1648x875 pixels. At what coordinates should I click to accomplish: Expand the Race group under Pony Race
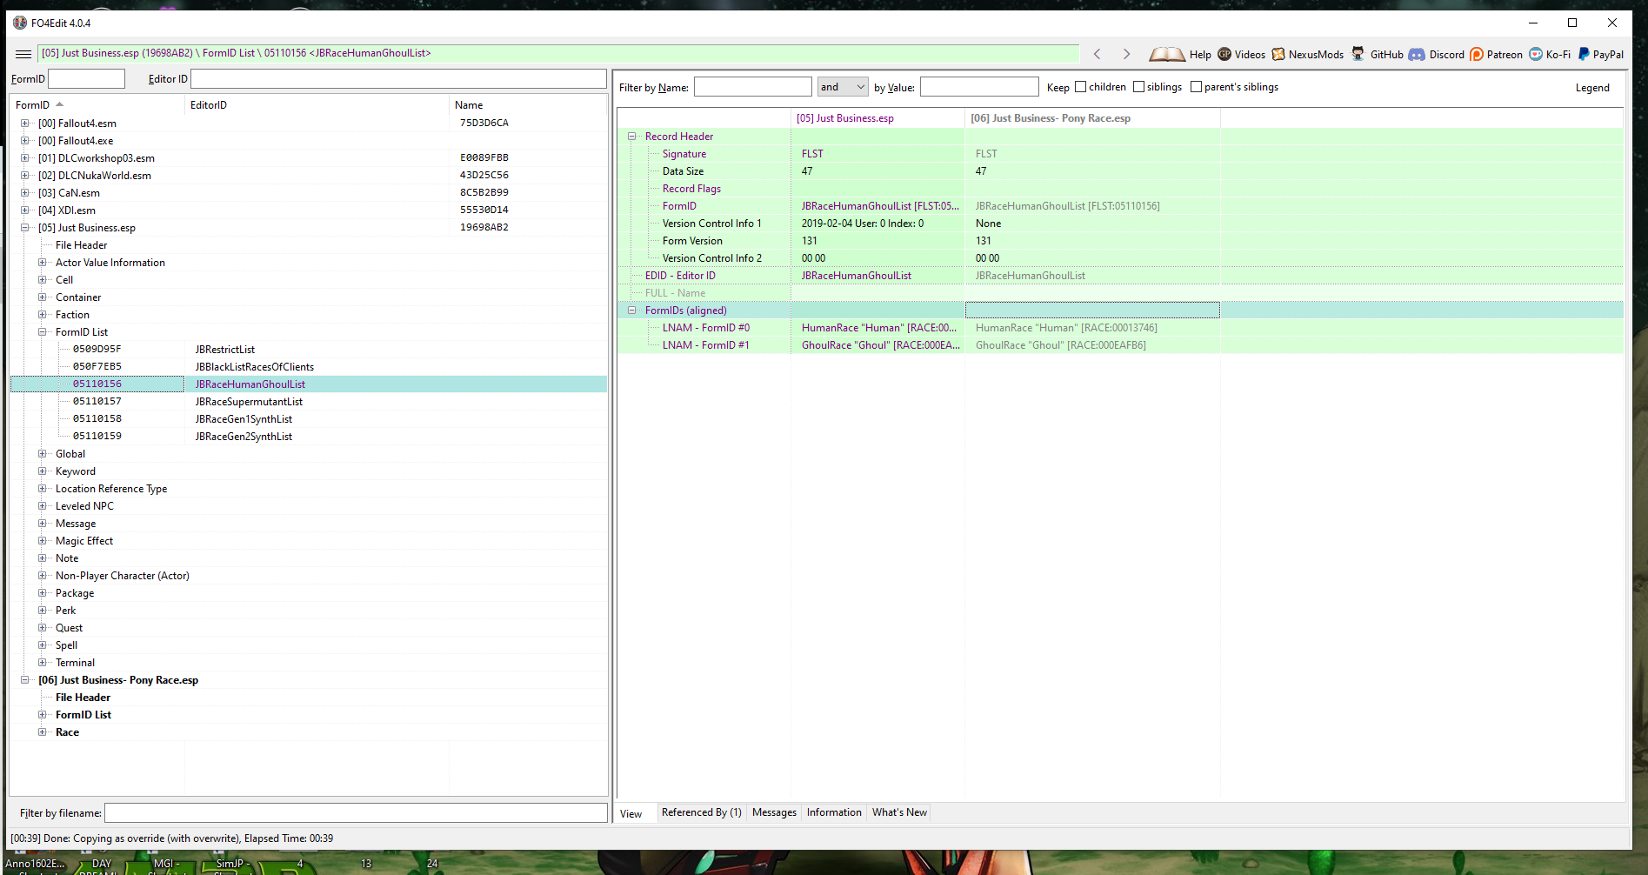(x=43, y=732)
